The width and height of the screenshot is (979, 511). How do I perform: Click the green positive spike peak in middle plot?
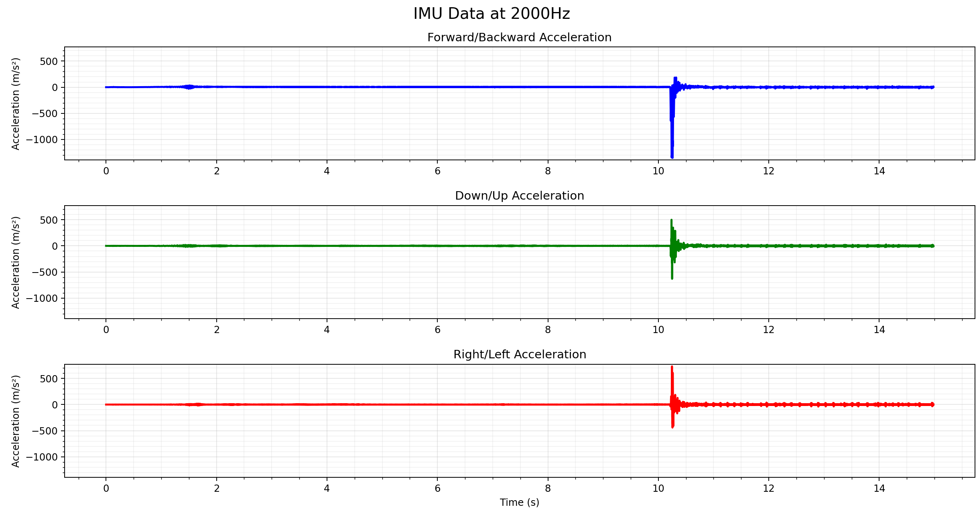pos(671,220)
